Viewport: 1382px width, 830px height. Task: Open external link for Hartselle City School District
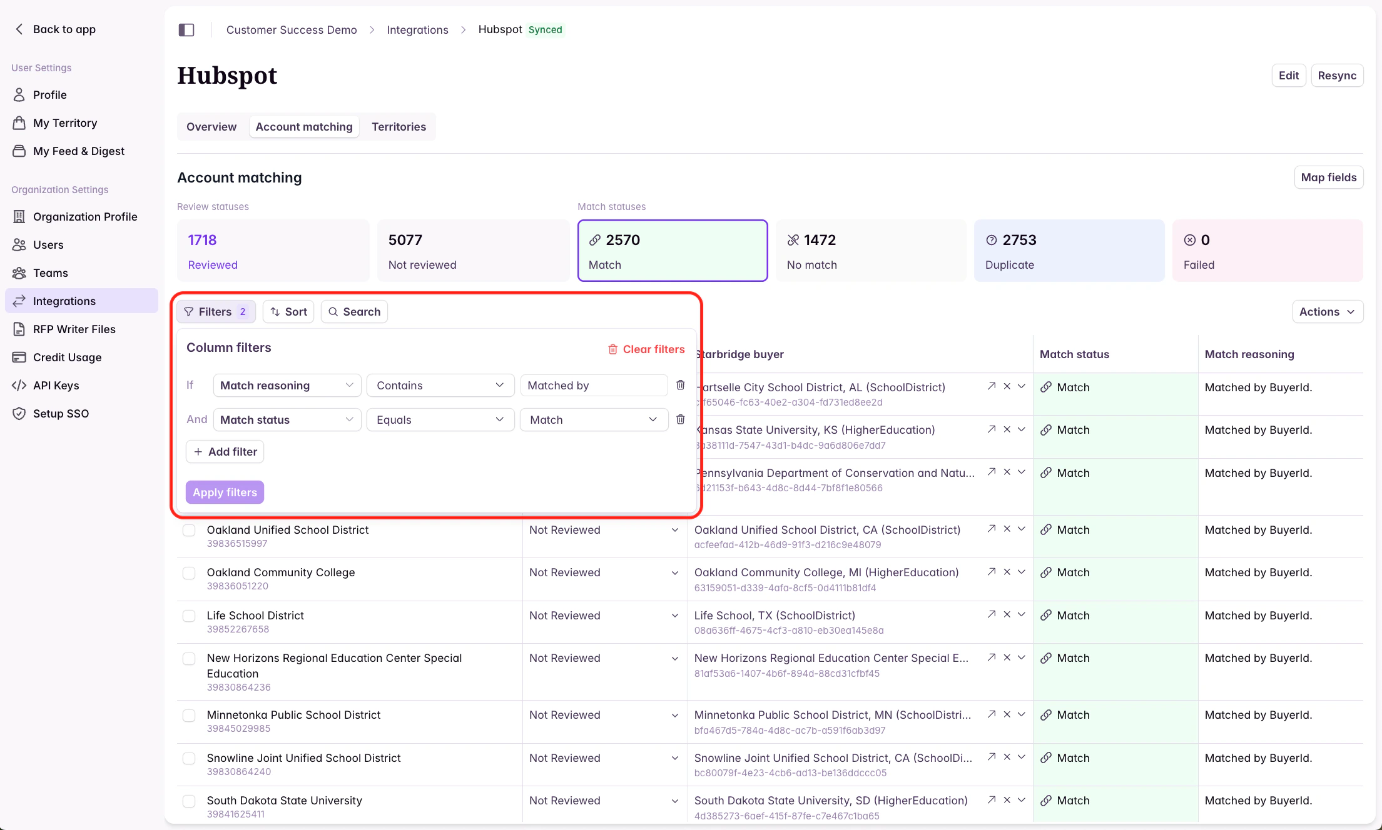point(991,386)
